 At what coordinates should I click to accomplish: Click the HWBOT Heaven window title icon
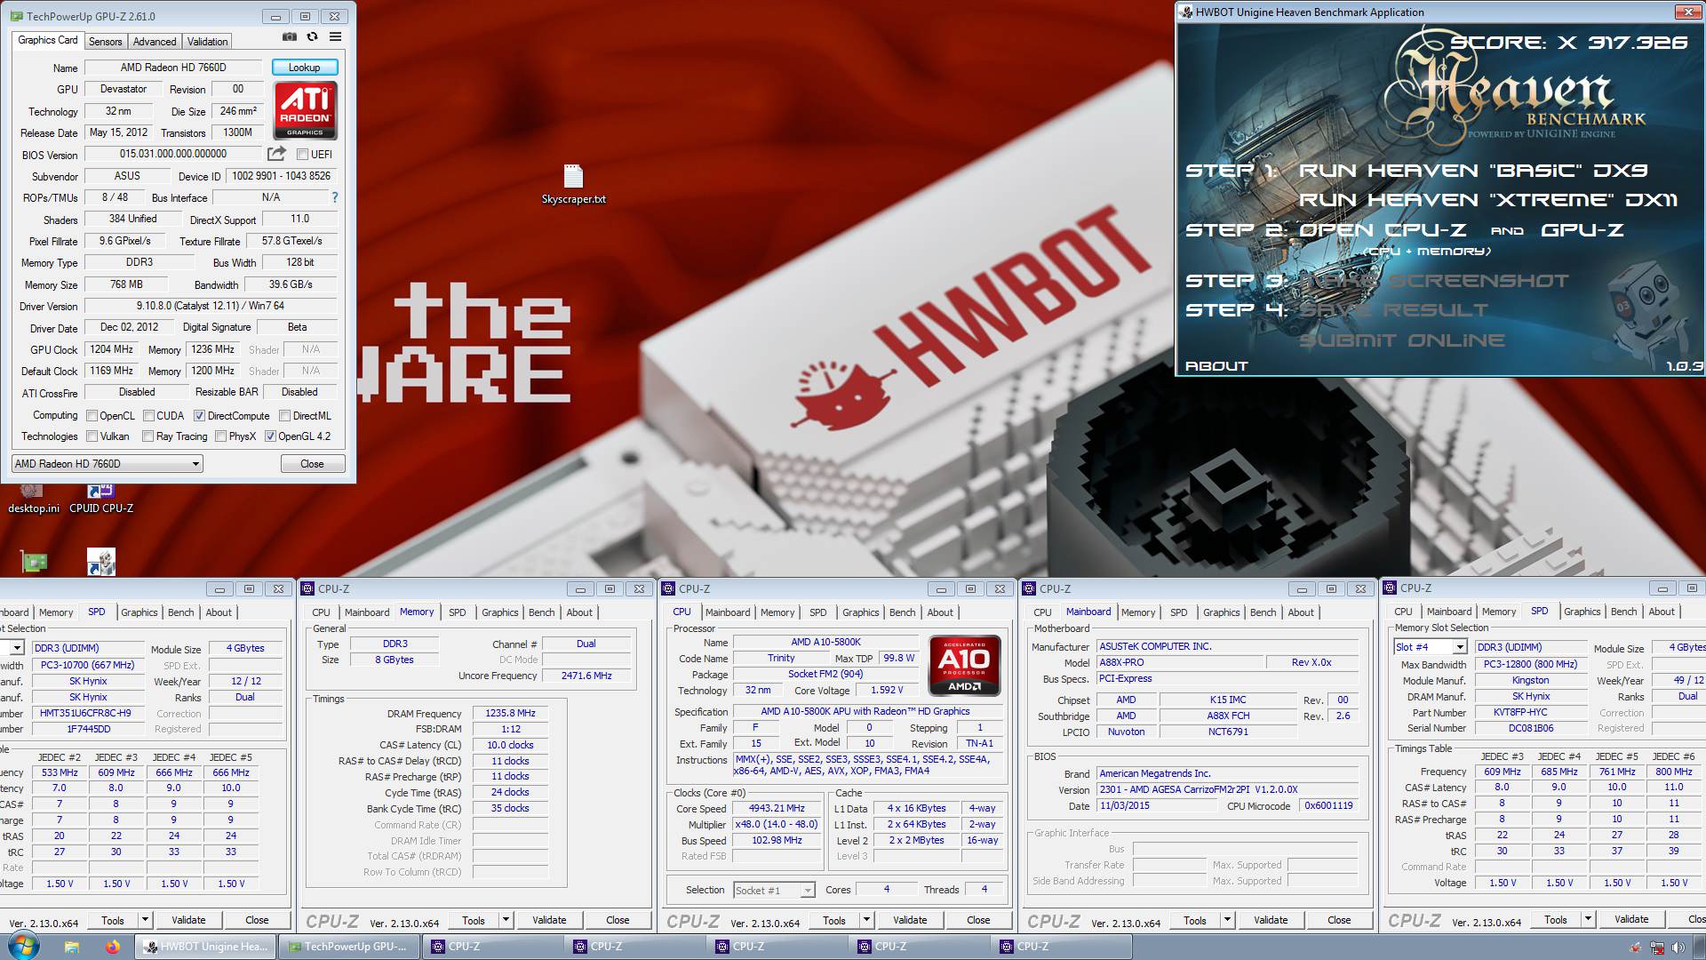coord(1186,12)
